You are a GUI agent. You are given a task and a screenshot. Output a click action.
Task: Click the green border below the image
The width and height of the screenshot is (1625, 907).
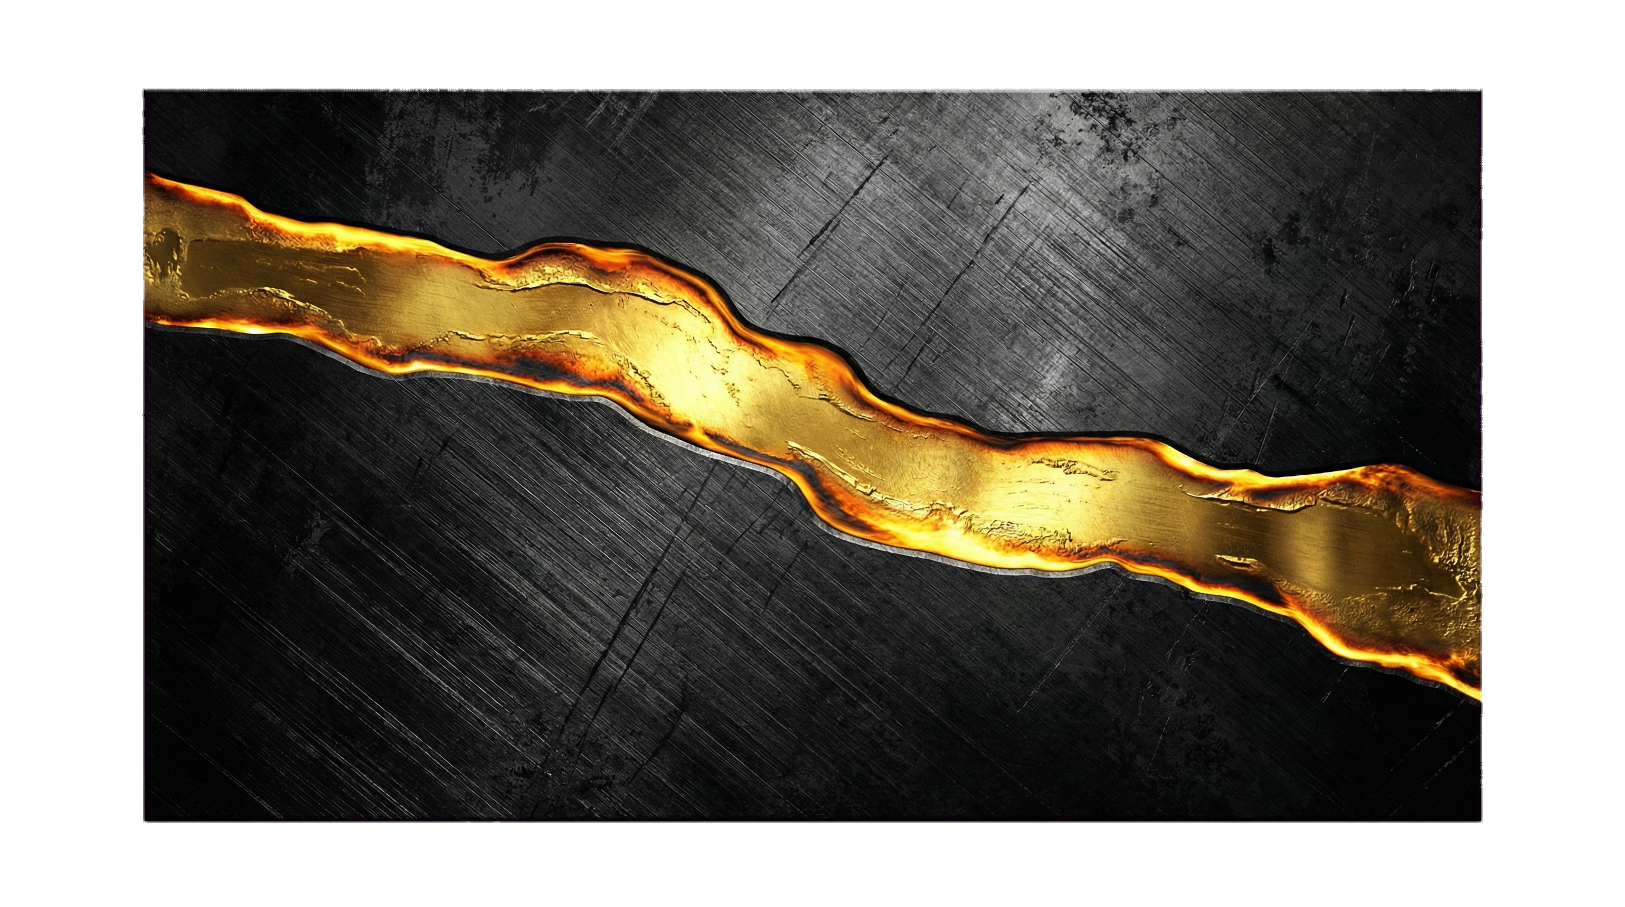(x=812, y=866)
